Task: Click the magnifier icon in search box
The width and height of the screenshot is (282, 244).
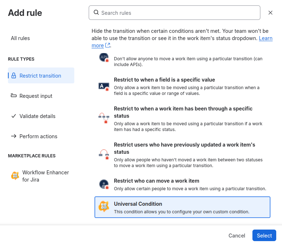Action: tap(96, 12)
